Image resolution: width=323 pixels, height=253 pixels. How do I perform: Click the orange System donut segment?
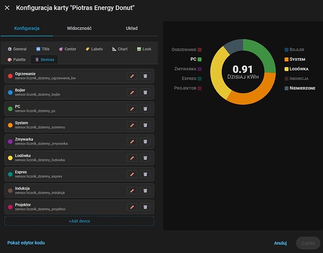tap(258, 94)
